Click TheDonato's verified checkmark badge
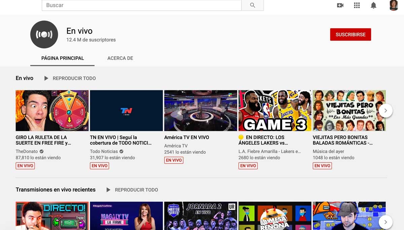 point(41,151)
